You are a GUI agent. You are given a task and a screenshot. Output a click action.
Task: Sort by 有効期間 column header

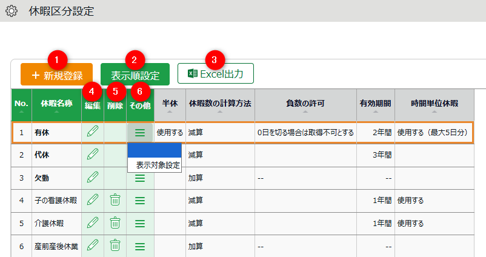point(375,104)
